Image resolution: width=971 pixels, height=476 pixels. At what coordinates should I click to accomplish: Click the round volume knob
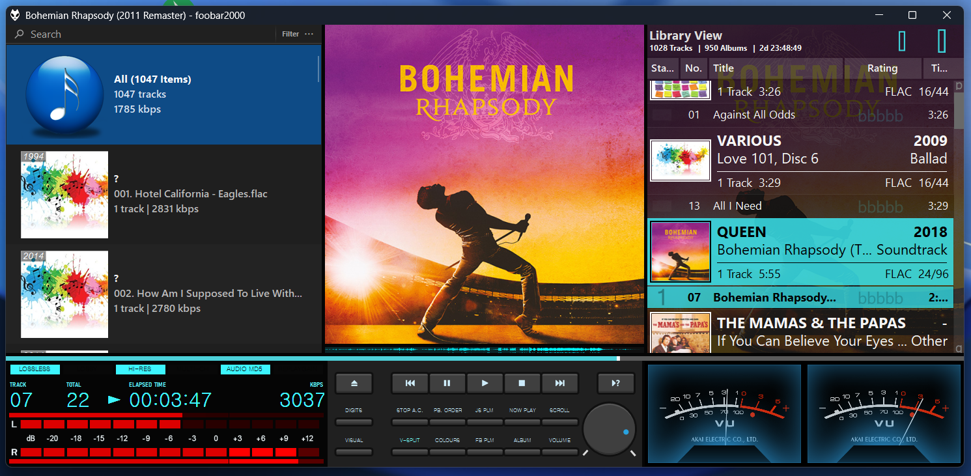(x=609, y=429)
